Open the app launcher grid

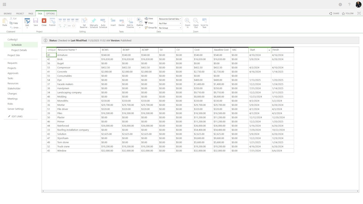click(x=5, y=5)
